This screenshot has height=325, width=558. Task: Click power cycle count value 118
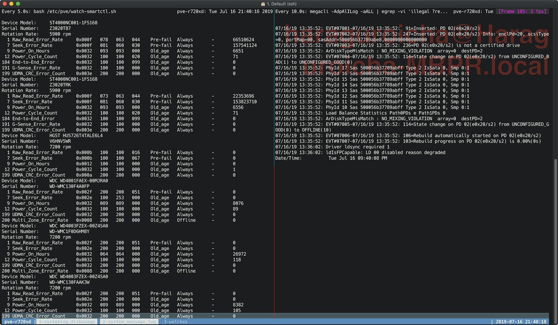pos(237,260)
